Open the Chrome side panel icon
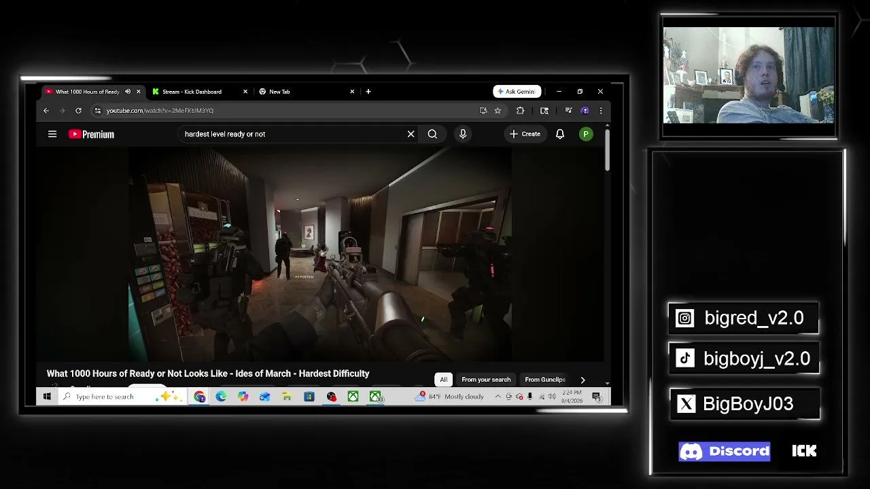The height and width of the screenshot is (489, 870). coord(544,111)
